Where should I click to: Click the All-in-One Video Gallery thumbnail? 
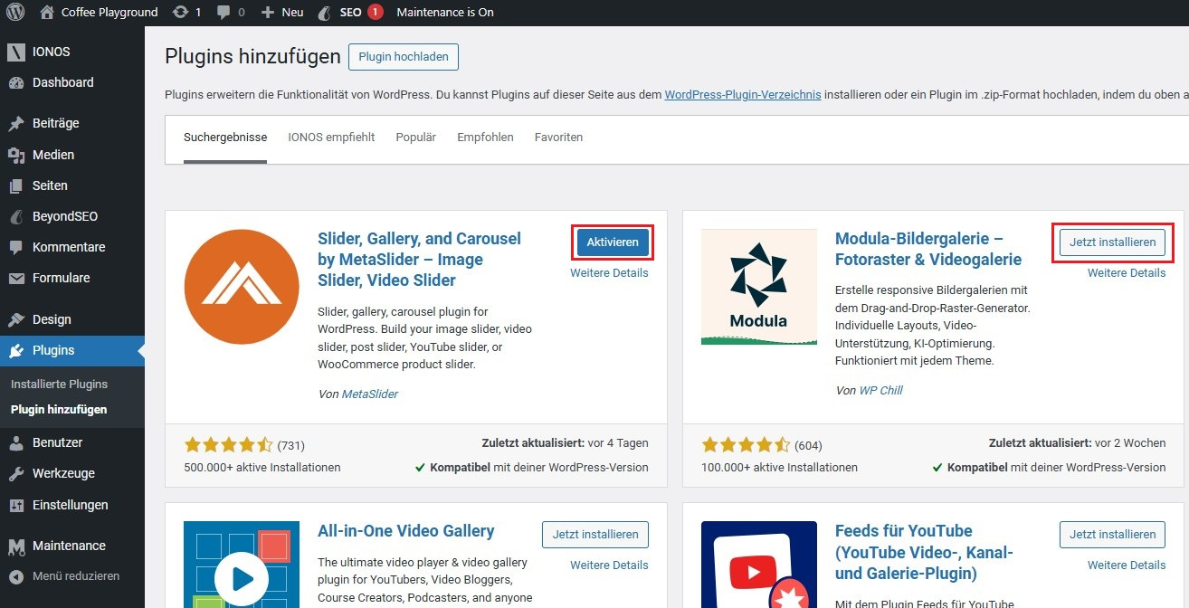point(242,565)
